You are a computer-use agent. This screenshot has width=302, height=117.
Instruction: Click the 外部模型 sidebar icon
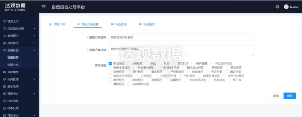pyautogui.click(x=4, y=72)
